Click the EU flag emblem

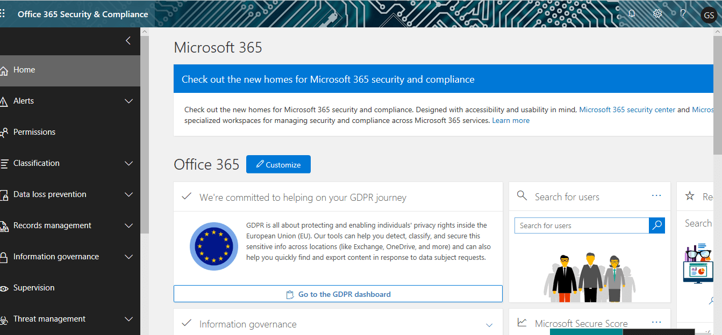tap(214, 246)
